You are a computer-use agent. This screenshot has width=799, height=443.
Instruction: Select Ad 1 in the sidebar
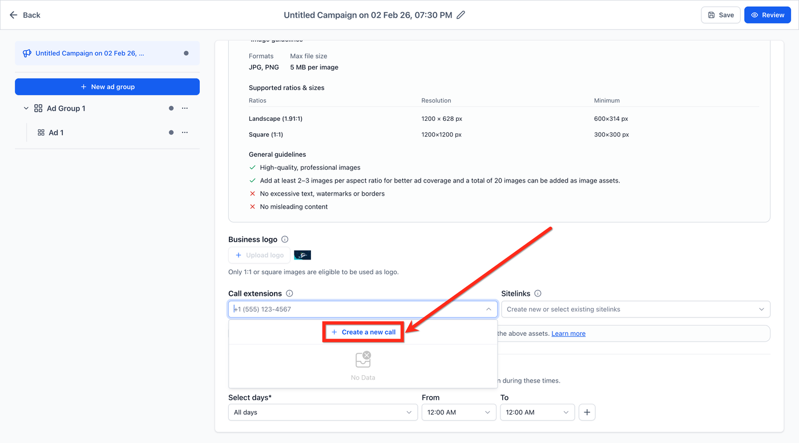[x=56, y=132]
